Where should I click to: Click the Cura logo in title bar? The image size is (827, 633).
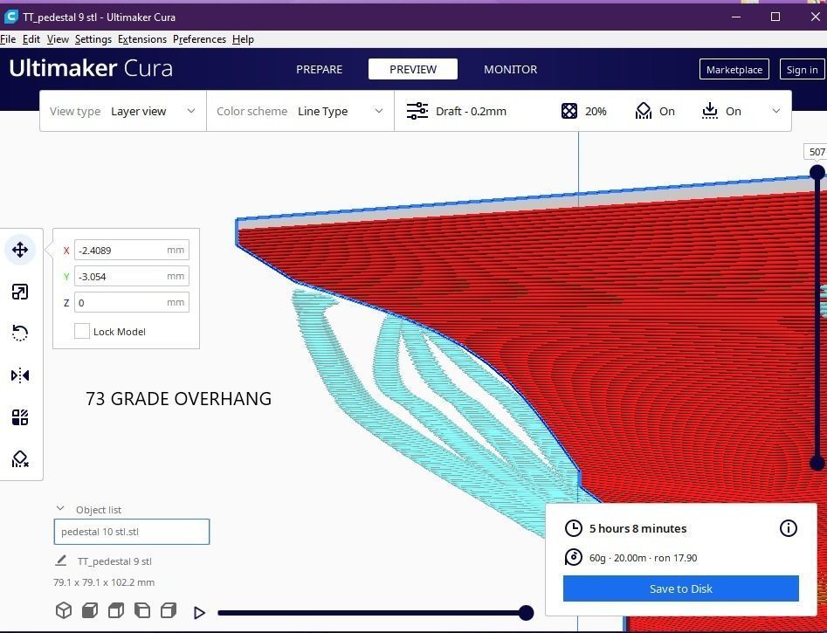click(x=10, y=17)
